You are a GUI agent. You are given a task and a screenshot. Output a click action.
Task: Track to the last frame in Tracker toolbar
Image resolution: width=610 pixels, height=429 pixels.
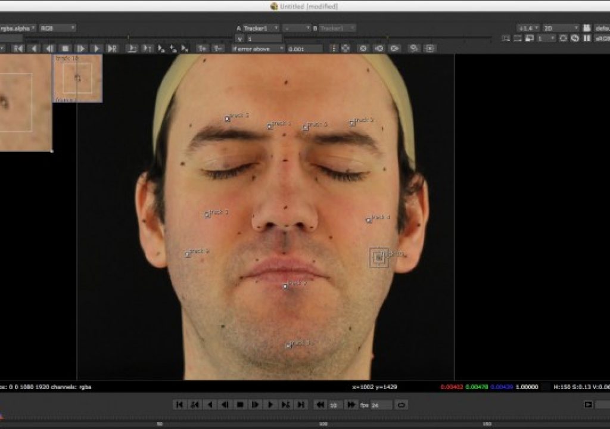coord(112,49)
